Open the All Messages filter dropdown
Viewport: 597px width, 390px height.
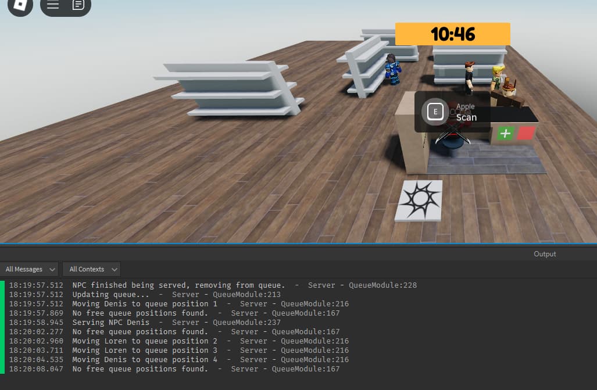coord(29,269)
